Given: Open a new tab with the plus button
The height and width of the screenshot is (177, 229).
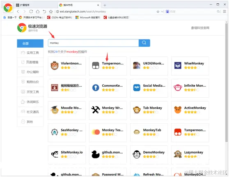Looking at the screenshot, I should pos(105,5).
